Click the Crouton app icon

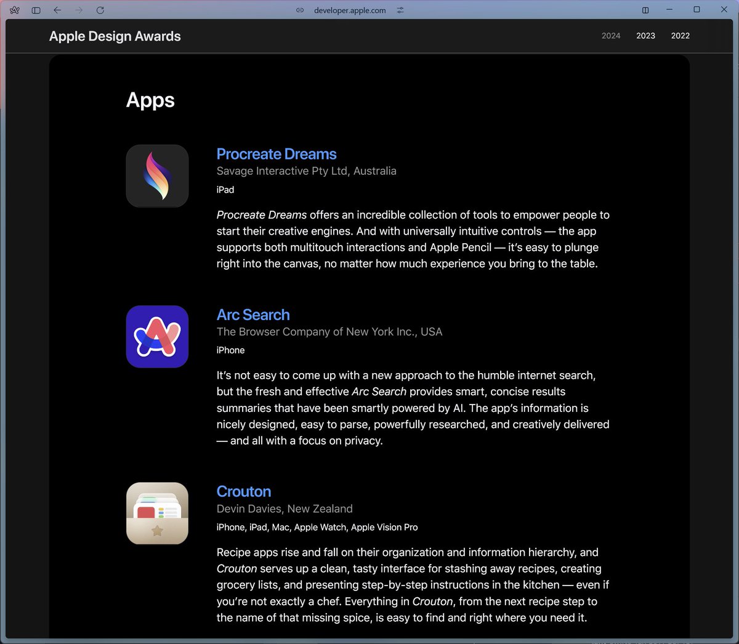click(x=157, y=513)
